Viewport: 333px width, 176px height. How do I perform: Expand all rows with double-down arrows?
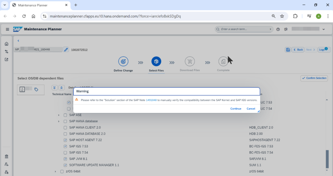tap(55, 88)
